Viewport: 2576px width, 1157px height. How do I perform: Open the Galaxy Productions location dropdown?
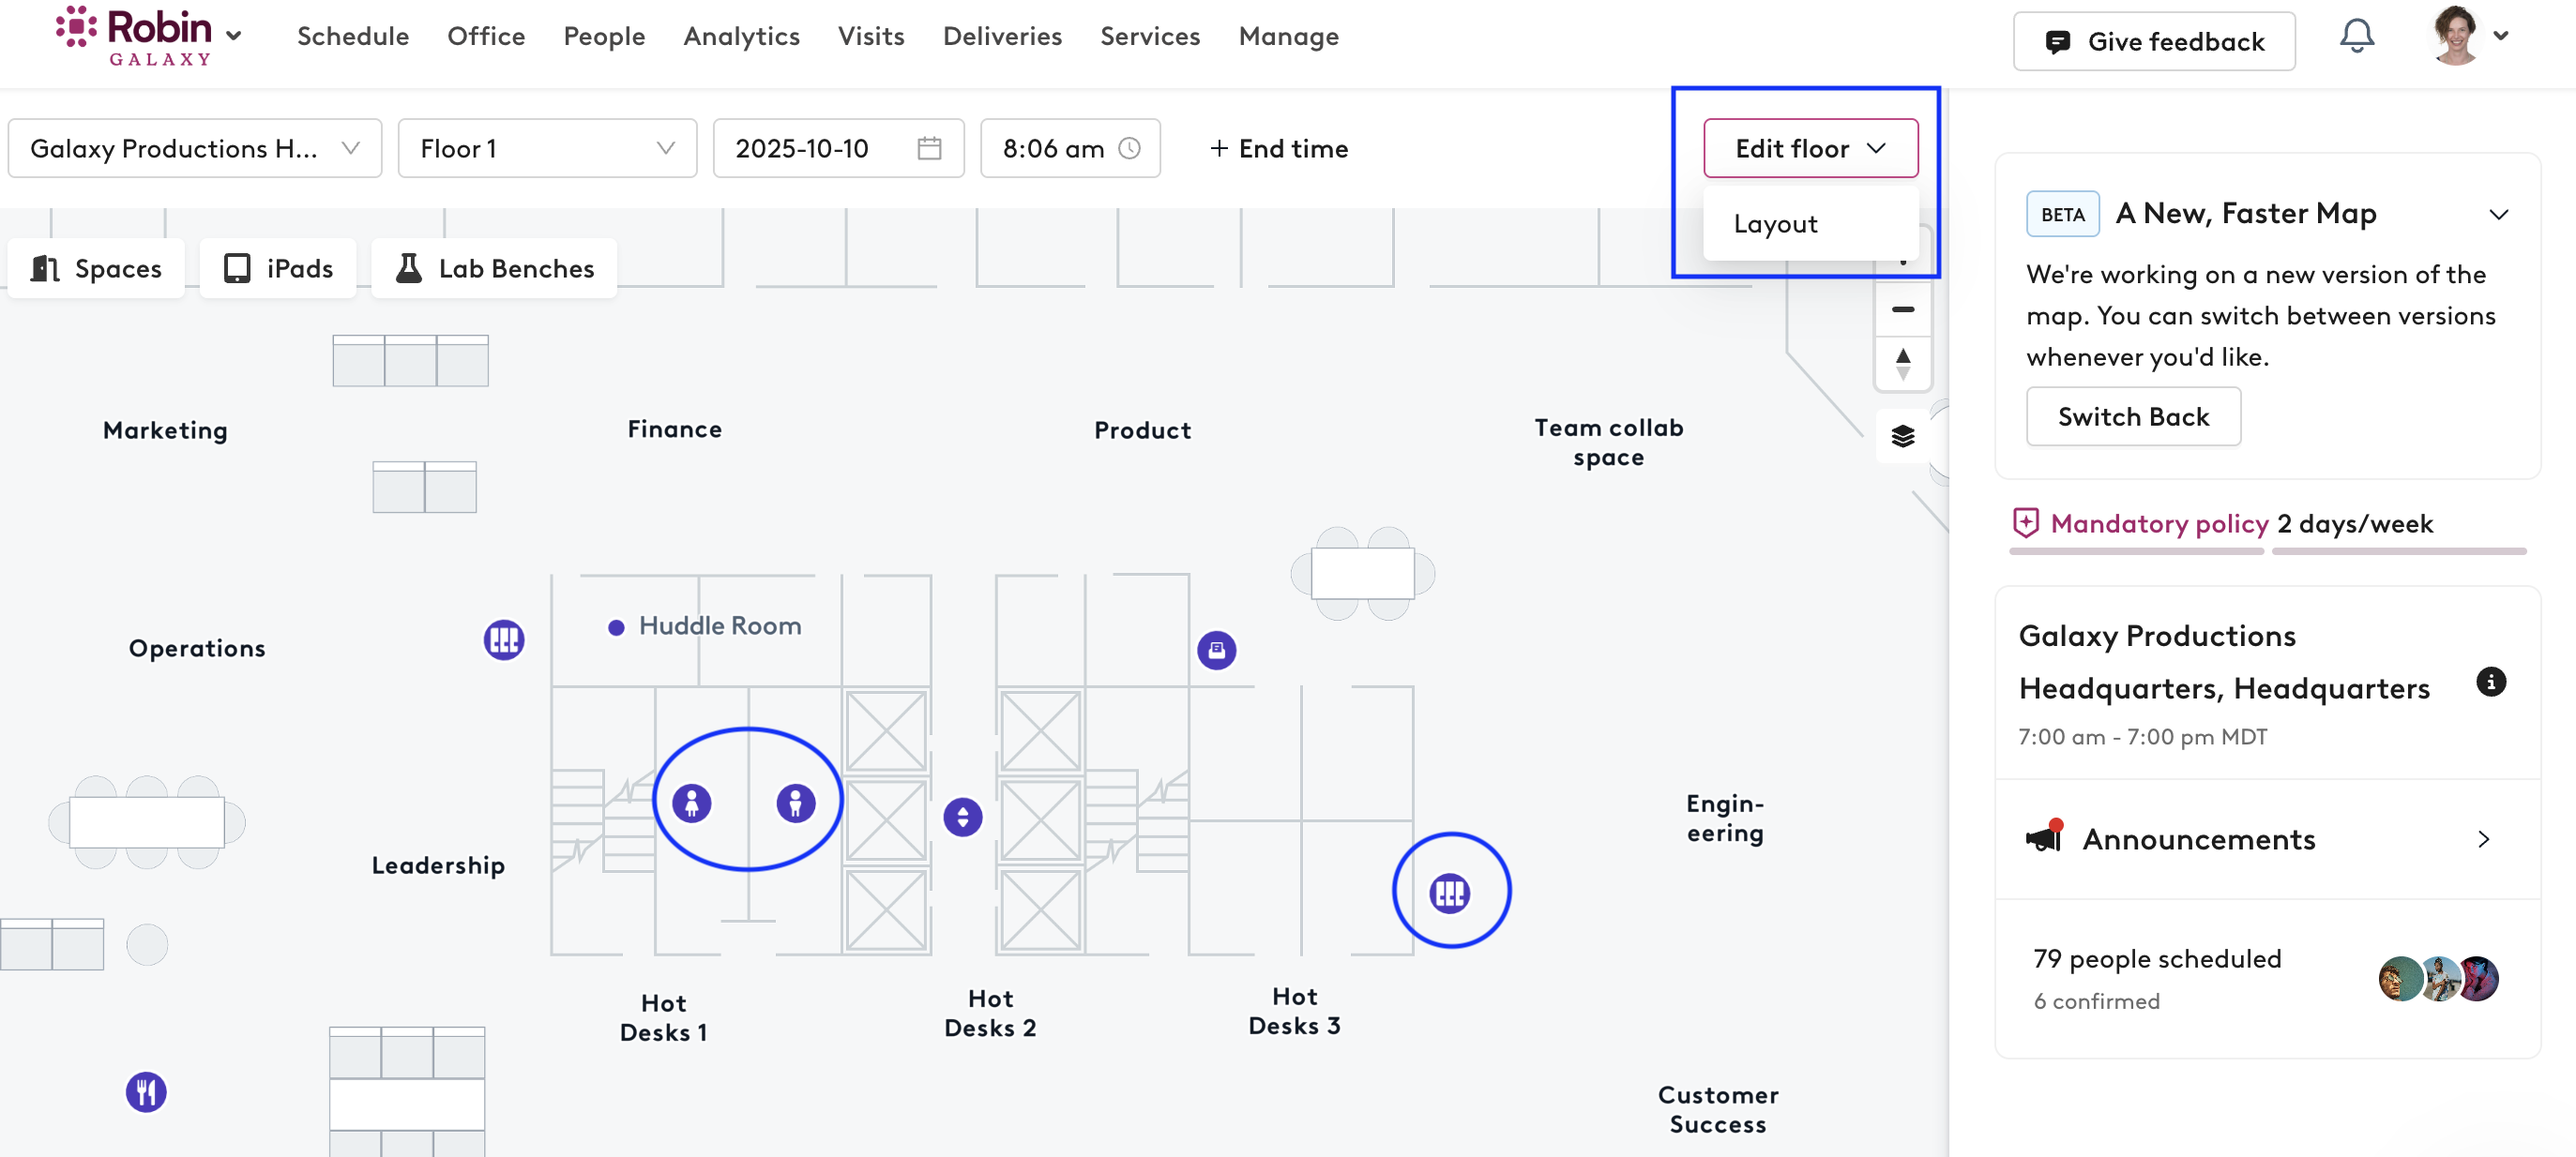194,149
